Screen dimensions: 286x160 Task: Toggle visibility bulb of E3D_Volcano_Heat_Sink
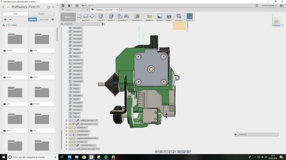click(70, 149)
